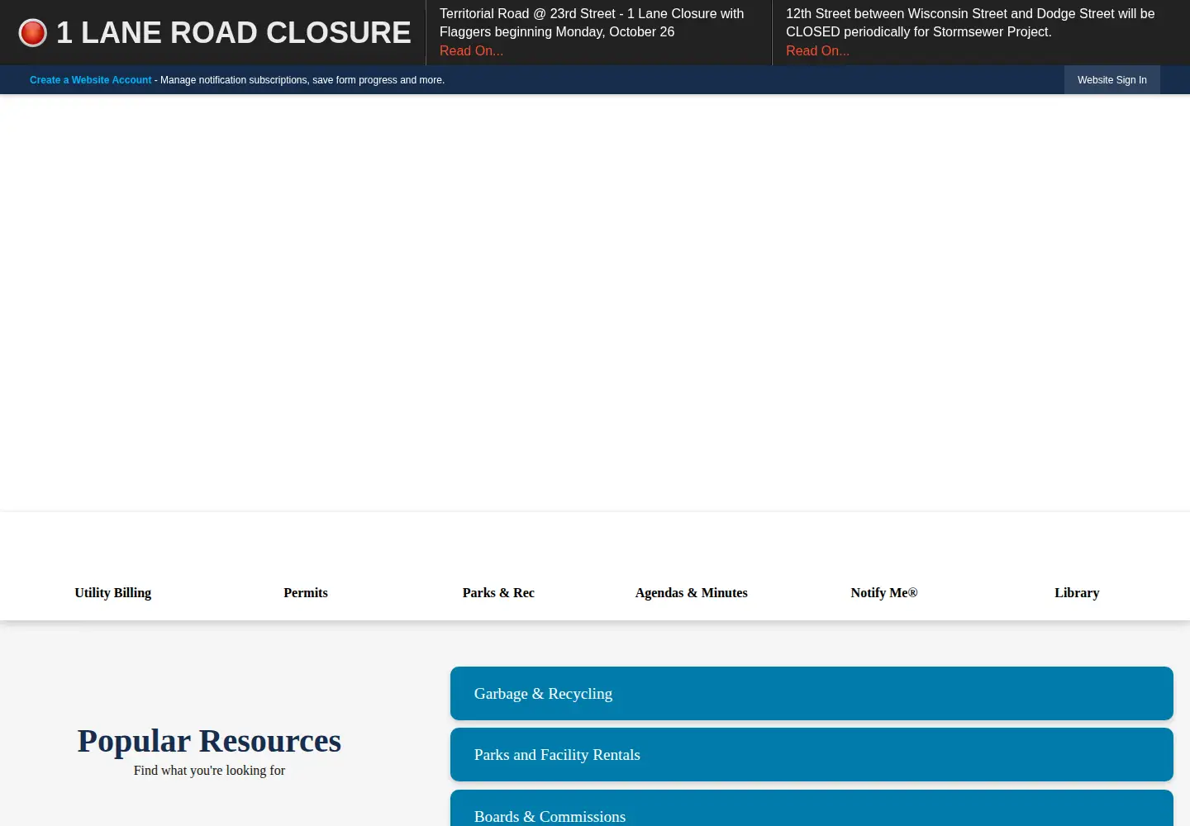Click Territorial Road @ 23rd Street alert text

tap(592, 23)
